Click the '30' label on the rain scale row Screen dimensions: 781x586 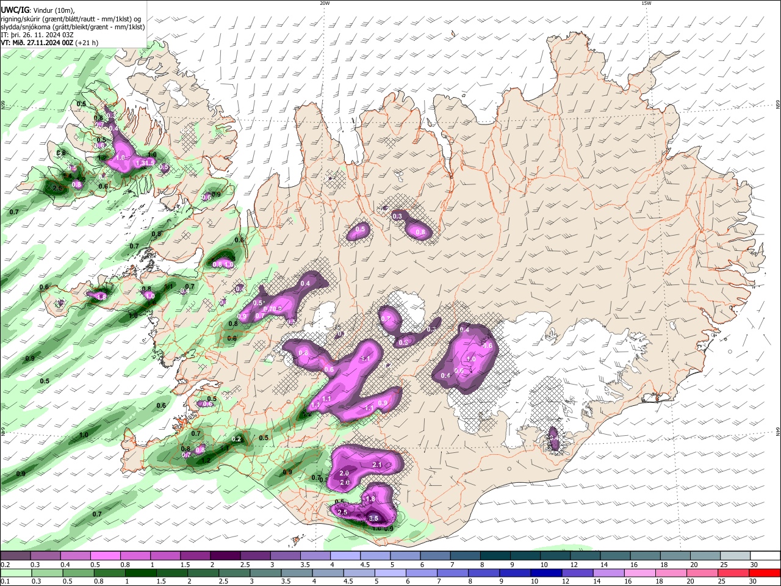click(x=754, y=581)
